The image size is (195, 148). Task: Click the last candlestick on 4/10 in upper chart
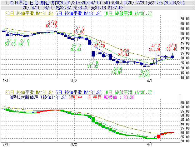(172, 56)
